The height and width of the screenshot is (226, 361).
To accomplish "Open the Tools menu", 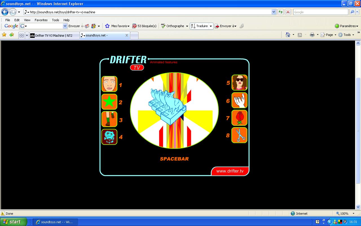I will click(56, 20).
